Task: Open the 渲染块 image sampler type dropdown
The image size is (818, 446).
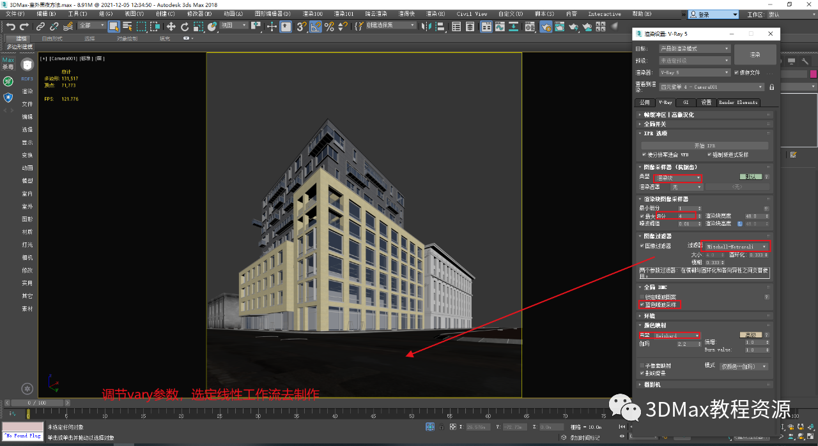Action: point(677,178)
